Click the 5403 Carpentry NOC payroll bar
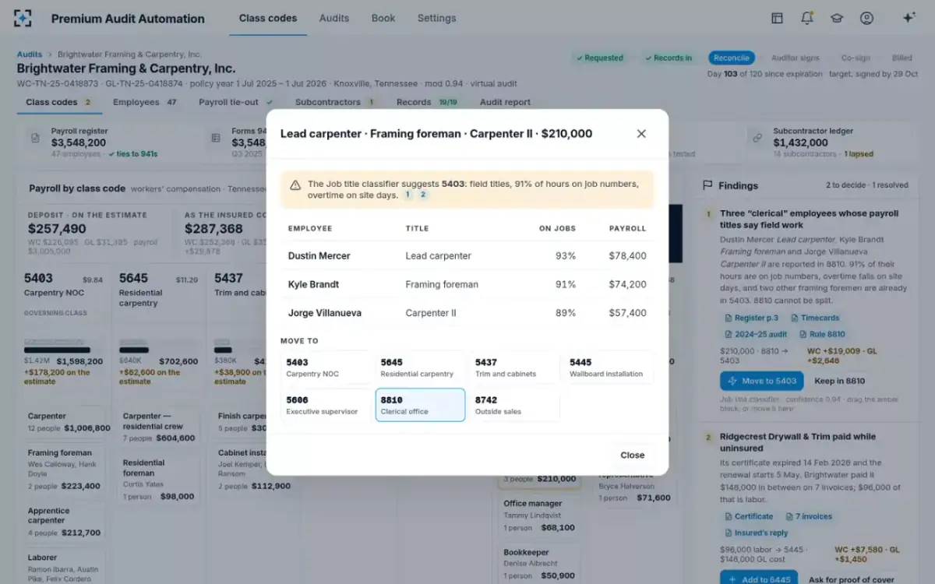The height and width of the screenshot is (584, 935). (57, 350)
